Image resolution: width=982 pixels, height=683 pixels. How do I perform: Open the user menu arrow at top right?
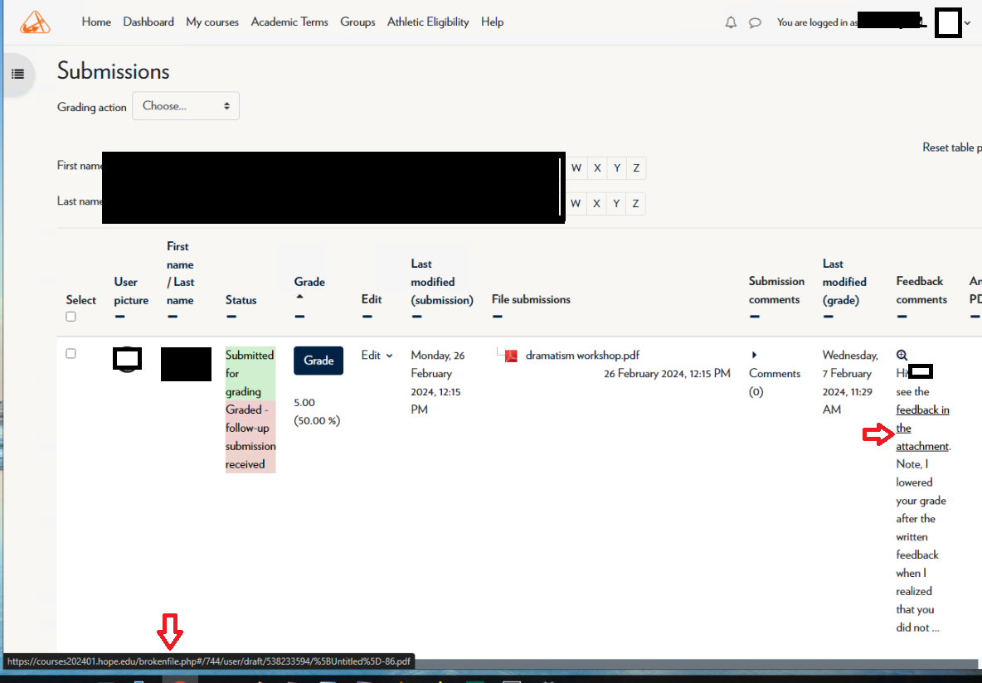click(968, 22)
